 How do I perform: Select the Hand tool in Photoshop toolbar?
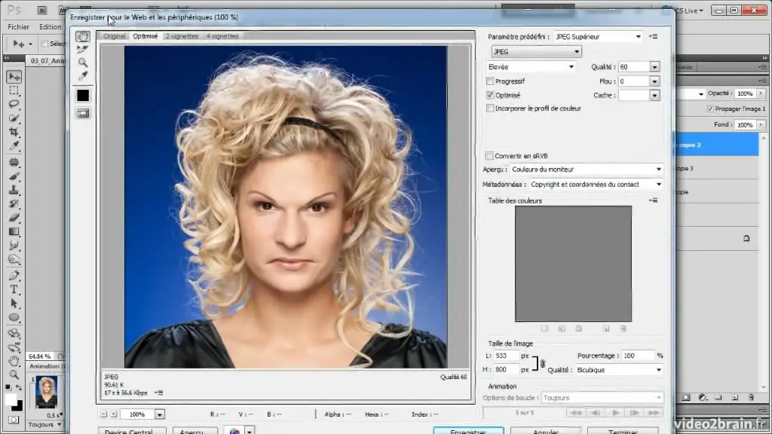point(14,361)
